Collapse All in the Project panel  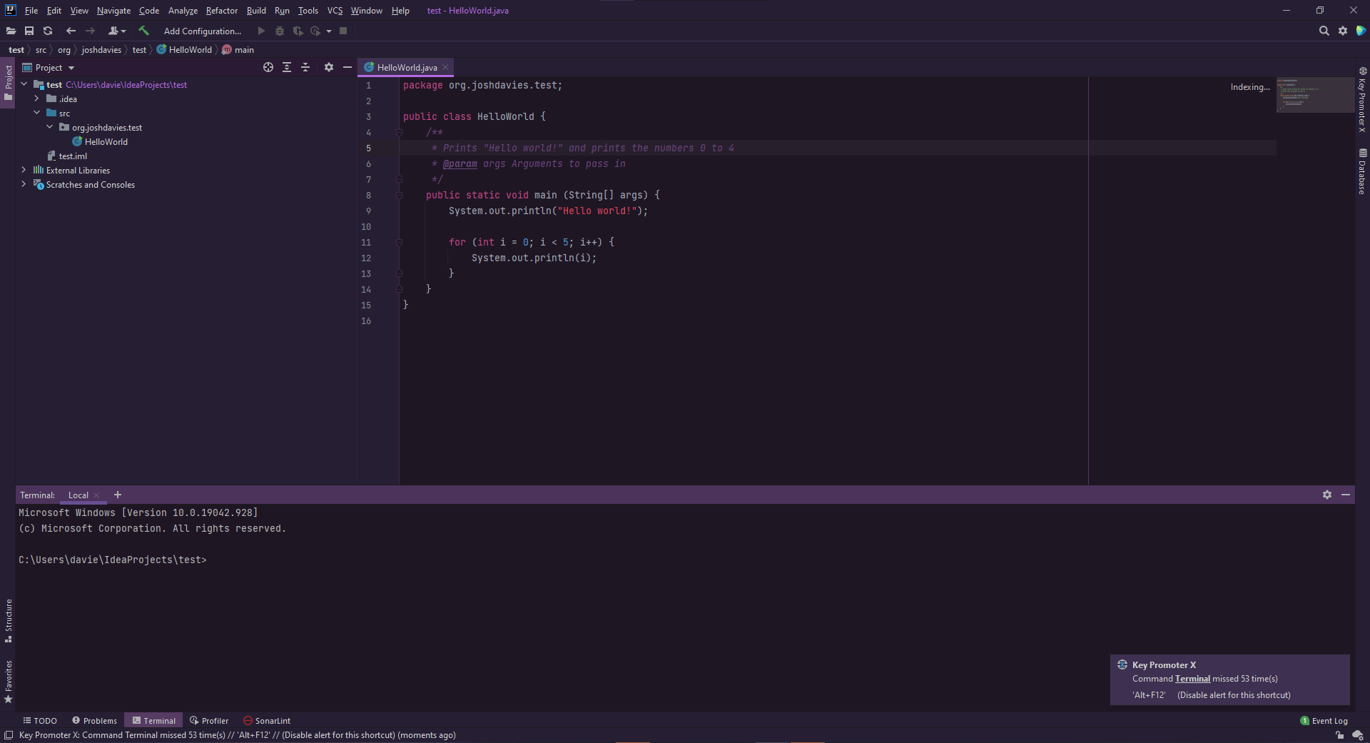305,67
